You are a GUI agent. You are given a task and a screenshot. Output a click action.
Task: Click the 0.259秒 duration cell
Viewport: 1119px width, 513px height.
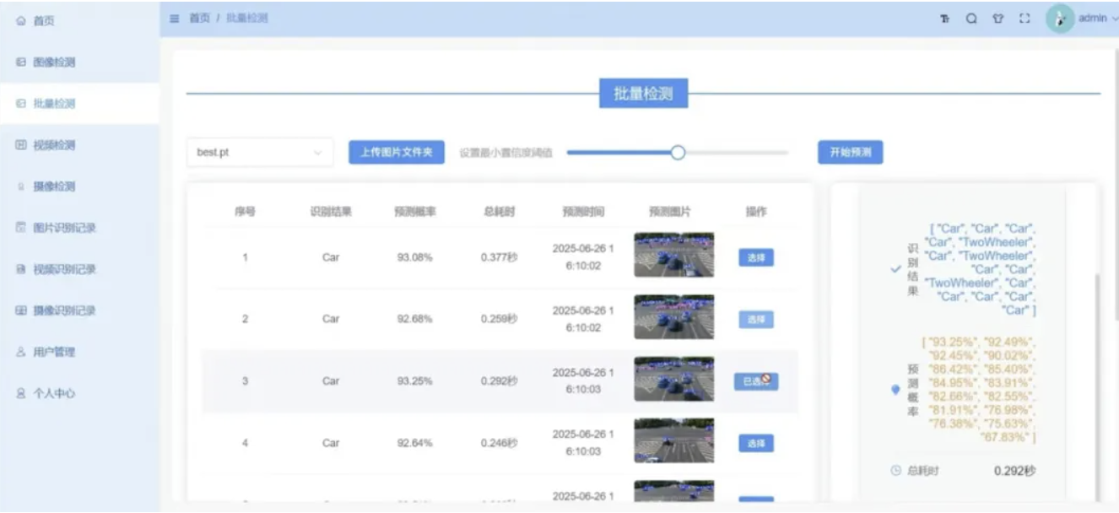point(500,319)
